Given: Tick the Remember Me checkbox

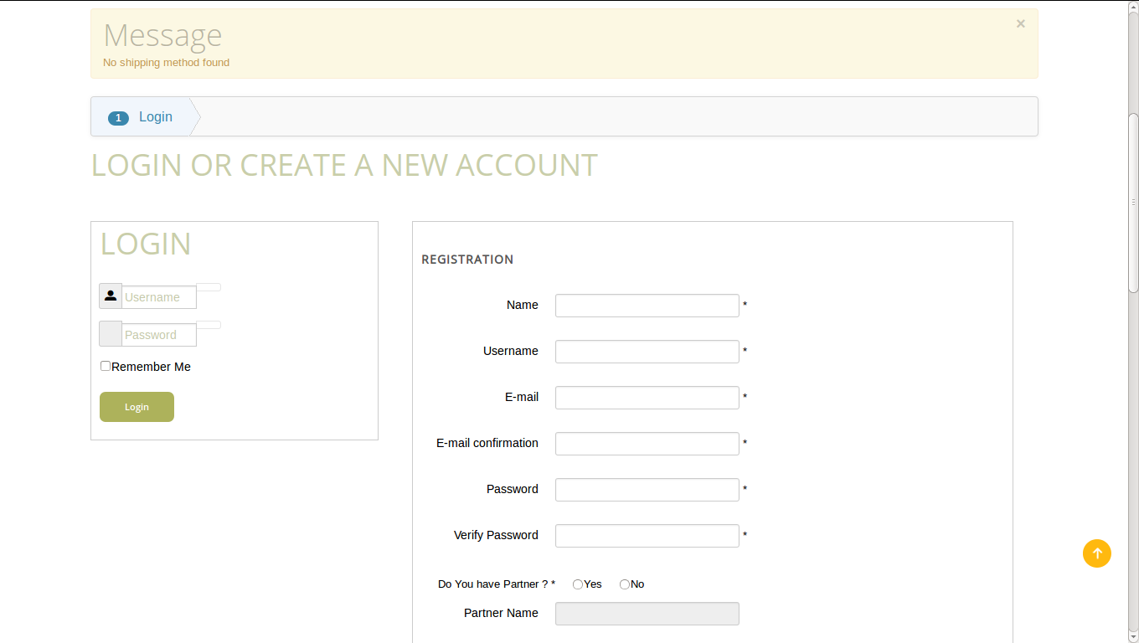Looking at the screenshot, I should coord(106,366).
